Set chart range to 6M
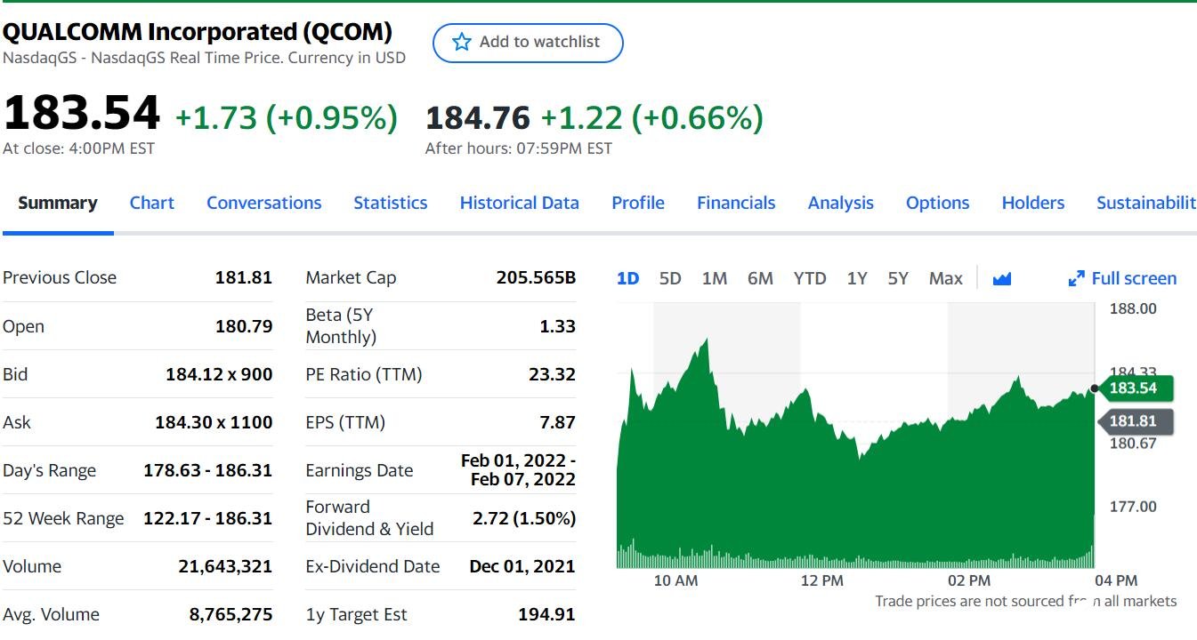 click(x=760, y=278)
